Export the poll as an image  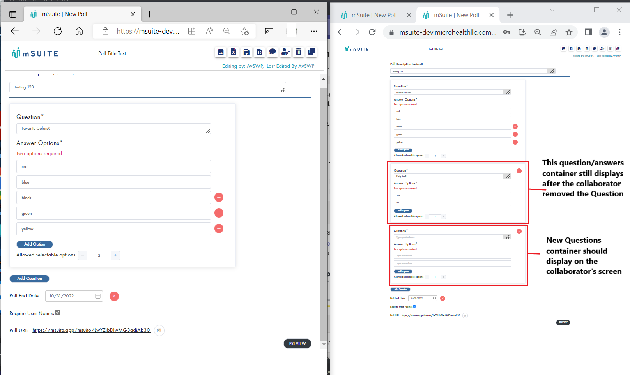point(220,52)
